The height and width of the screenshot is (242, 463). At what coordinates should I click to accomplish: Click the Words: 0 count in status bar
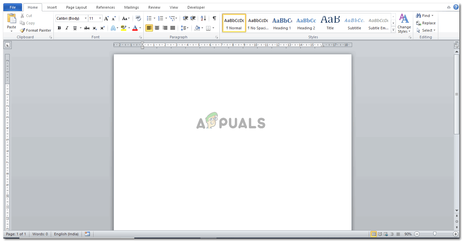pyautogui.click(x=40, y=234)
